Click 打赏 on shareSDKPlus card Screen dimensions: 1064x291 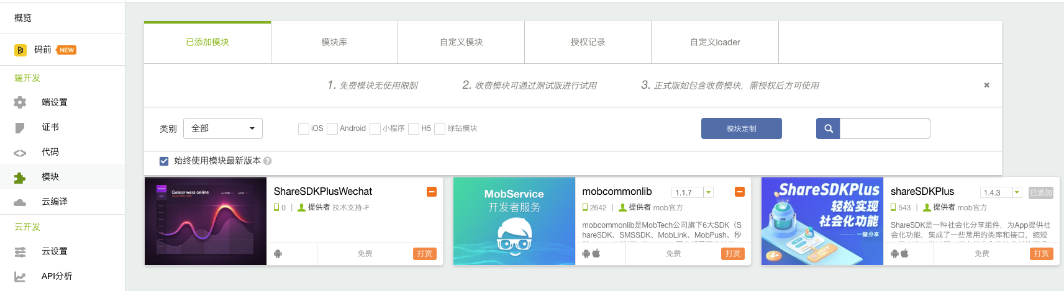coord(1042,254)
